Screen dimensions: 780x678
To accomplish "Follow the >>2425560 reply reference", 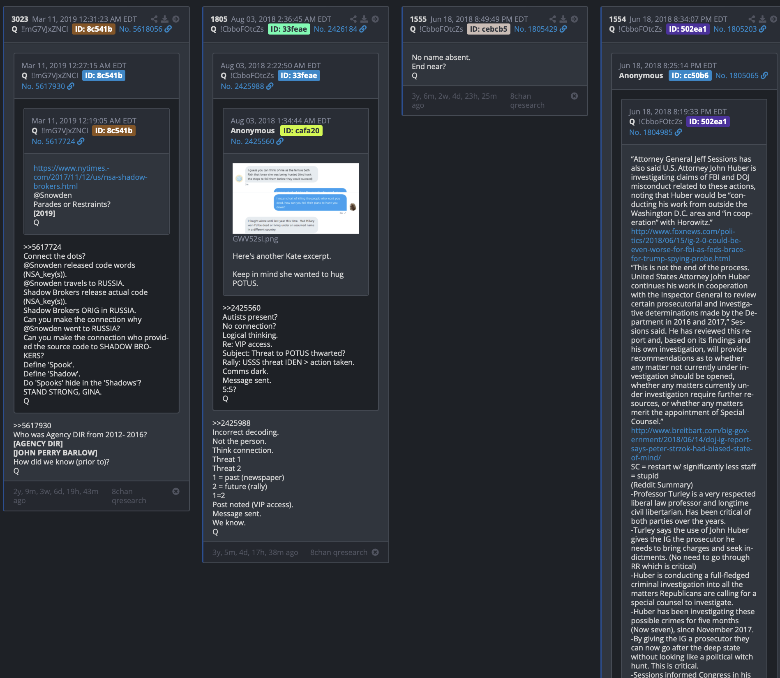I will (242, 308).
